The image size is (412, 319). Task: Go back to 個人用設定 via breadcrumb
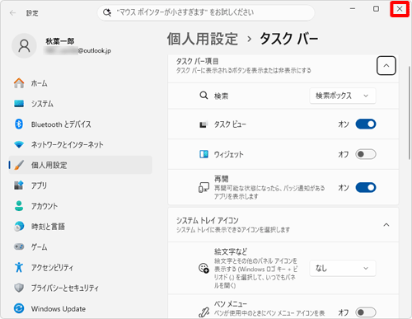(203, 39)
